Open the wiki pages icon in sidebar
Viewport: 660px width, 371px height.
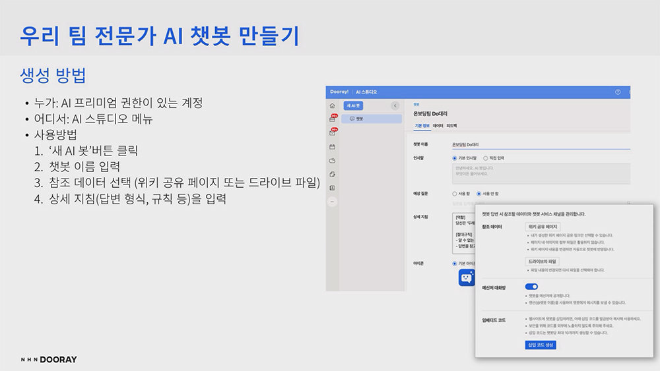[332, 174]
